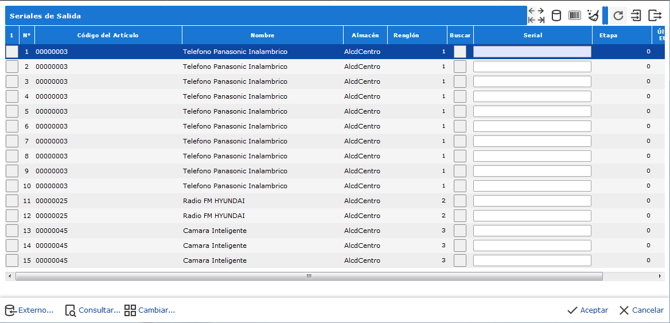The width and height of the screenshot is (670, 323).
Task: Focus the Serial input for row 11 Radio FM
Action: pyautogui.click(x=532, y=201)
